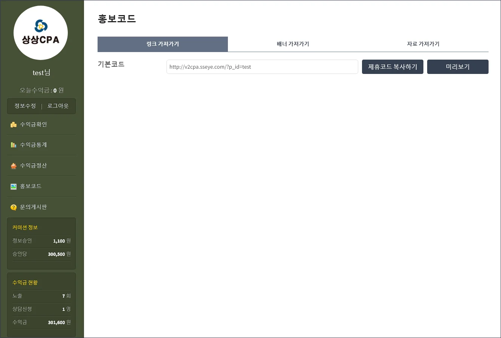Click the 상상CPA logo image
The width and height of the screenshot is (501, 338).
pos(41,33)
